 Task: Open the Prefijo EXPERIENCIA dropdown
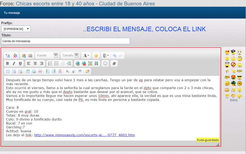click(16, 29)
